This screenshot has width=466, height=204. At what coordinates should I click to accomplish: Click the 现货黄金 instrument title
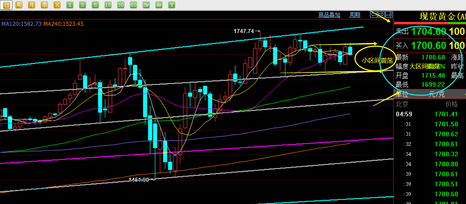click(x=438, y=17)
